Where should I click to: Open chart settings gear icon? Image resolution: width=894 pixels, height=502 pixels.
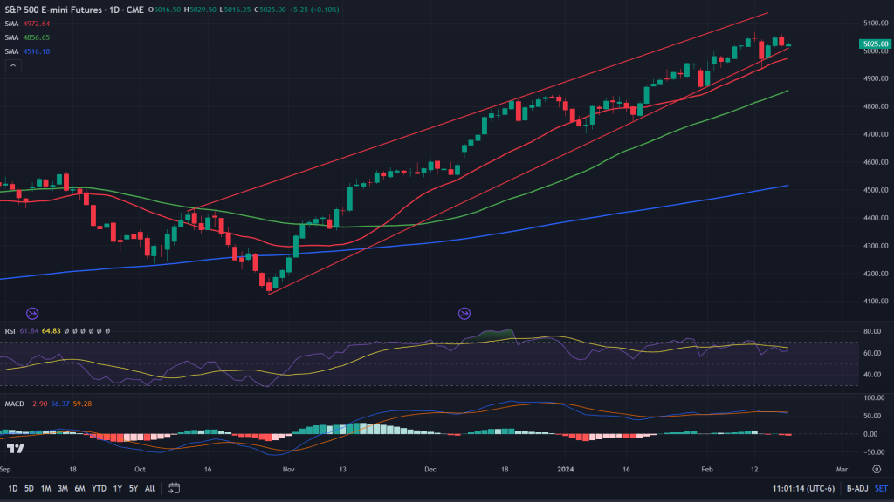click(876, 468)
